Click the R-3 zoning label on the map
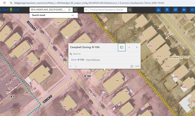Image resolution: width=195 pixels, height=116 pixels. (12, 97)
